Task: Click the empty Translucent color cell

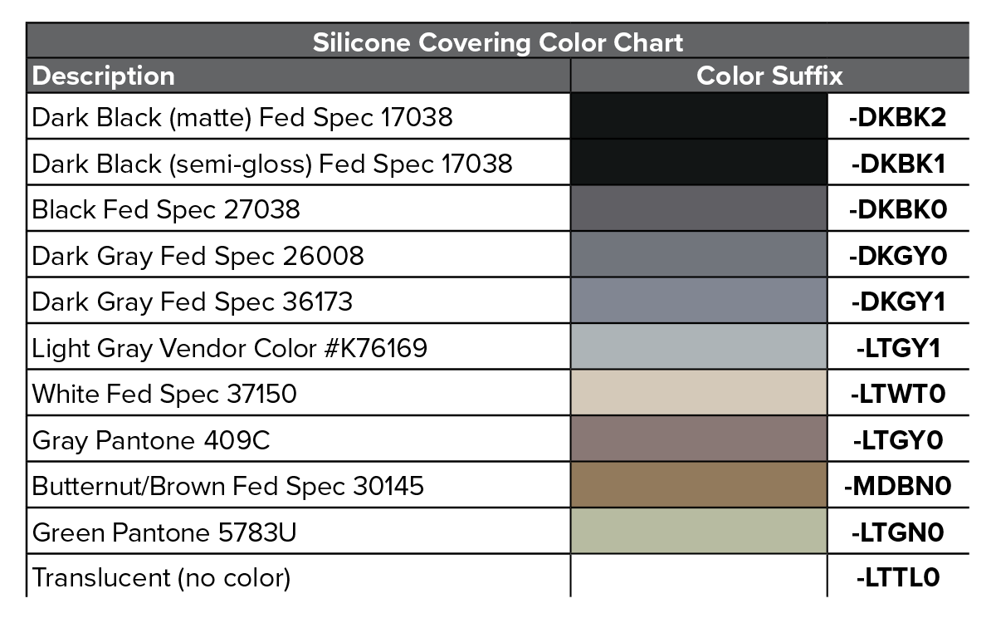Action: point(699,576)
